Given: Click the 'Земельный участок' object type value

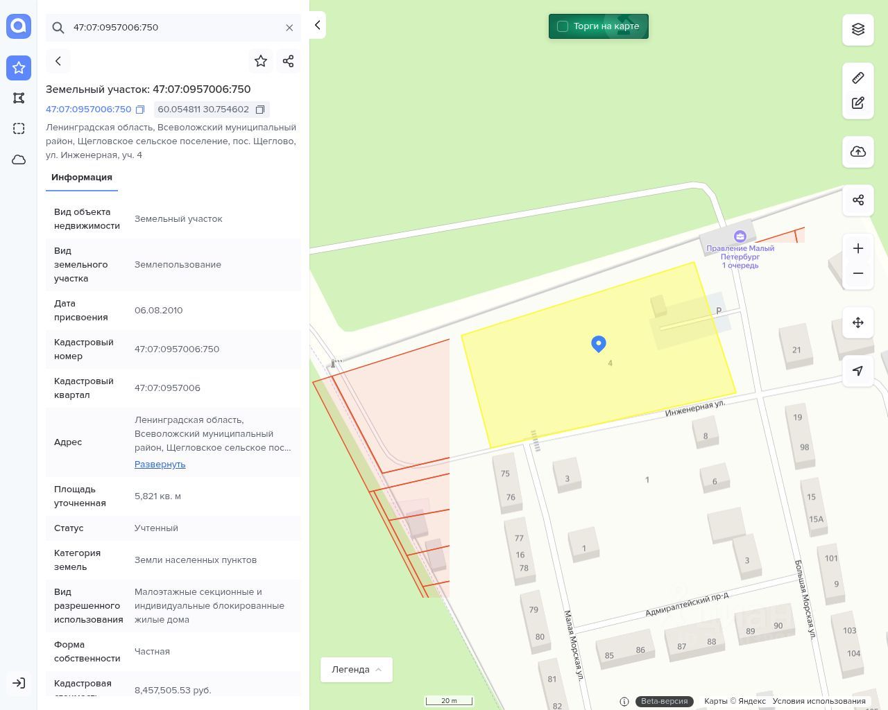Looking at the screenshot, I should pyautogui.click(x=178, y=219).
